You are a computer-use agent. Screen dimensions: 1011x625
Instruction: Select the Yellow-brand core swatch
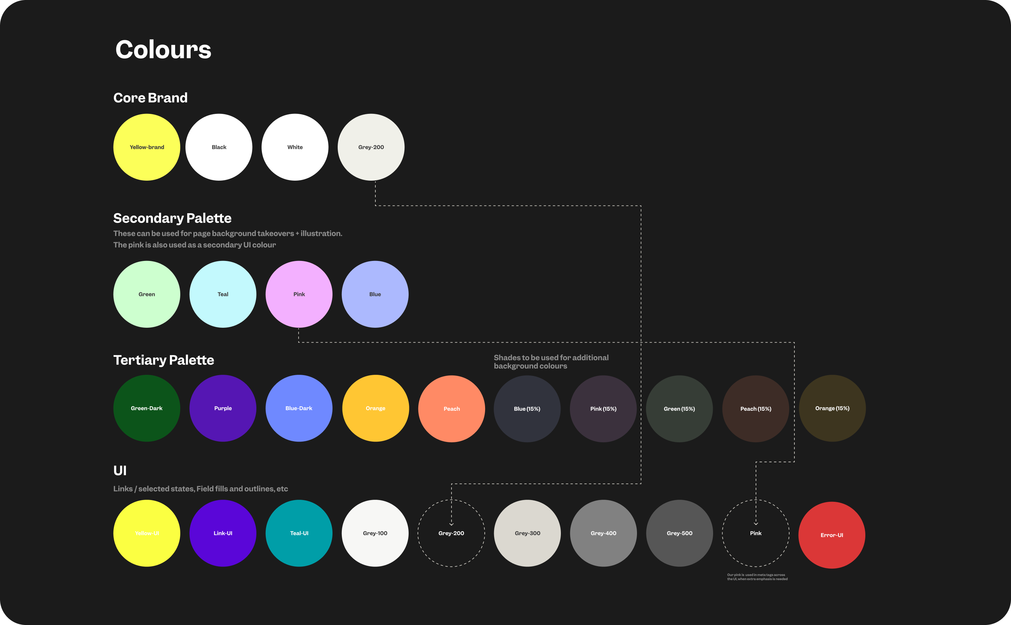[147, 147]
